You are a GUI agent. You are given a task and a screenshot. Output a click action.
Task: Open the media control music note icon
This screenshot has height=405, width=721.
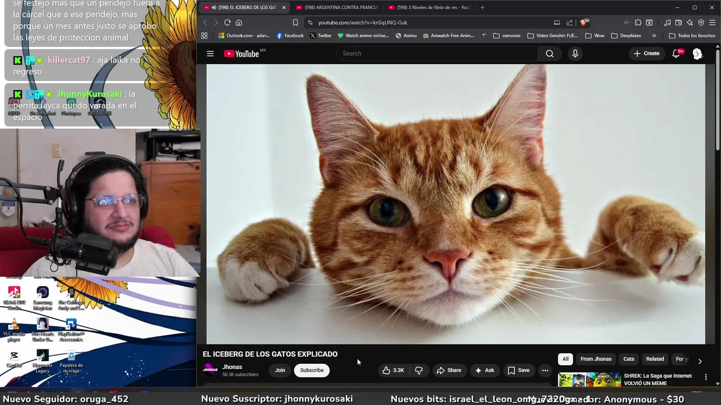pyautogui.click(x=667, y=22)
